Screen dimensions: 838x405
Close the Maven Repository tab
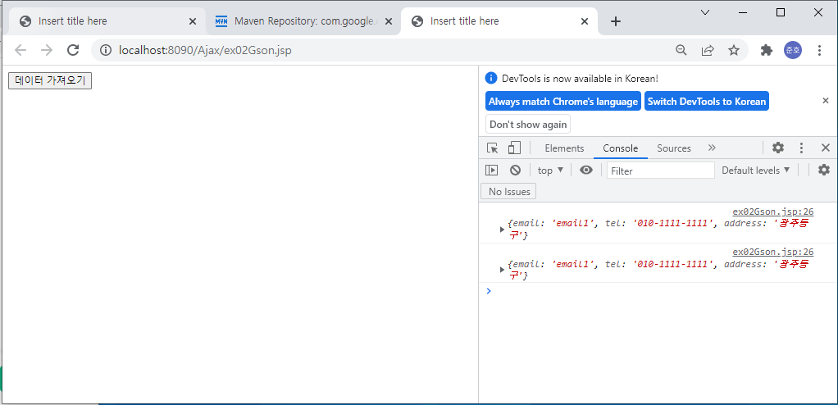(389, 21)
